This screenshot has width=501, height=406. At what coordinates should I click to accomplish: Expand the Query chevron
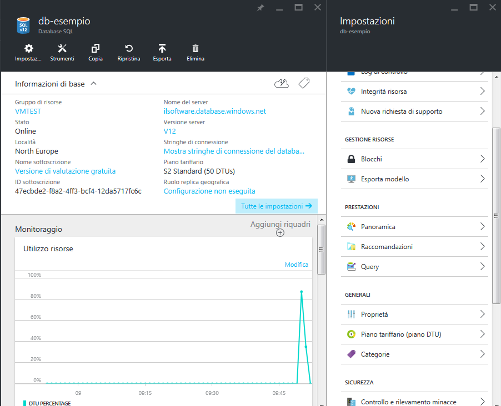(483, 267)
